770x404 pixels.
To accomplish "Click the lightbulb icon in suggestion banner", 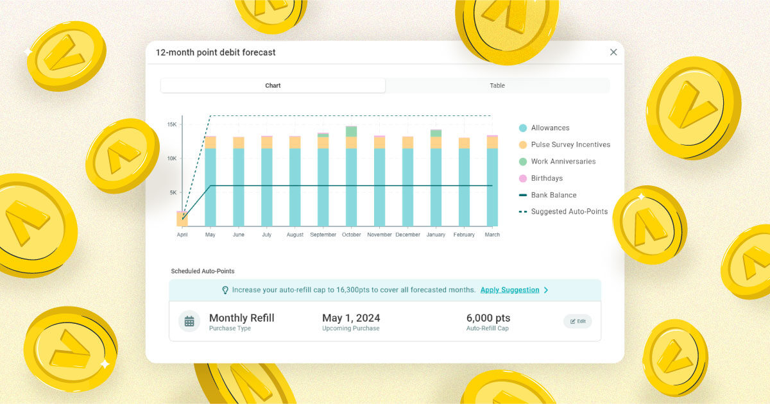I will [225, 290].
